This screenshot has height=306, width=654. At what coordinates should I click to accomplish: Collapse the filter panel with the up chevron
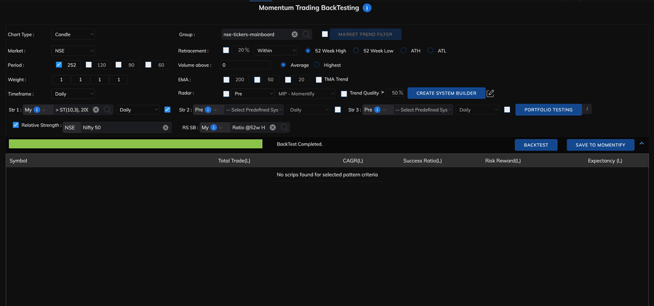point(642,144)
